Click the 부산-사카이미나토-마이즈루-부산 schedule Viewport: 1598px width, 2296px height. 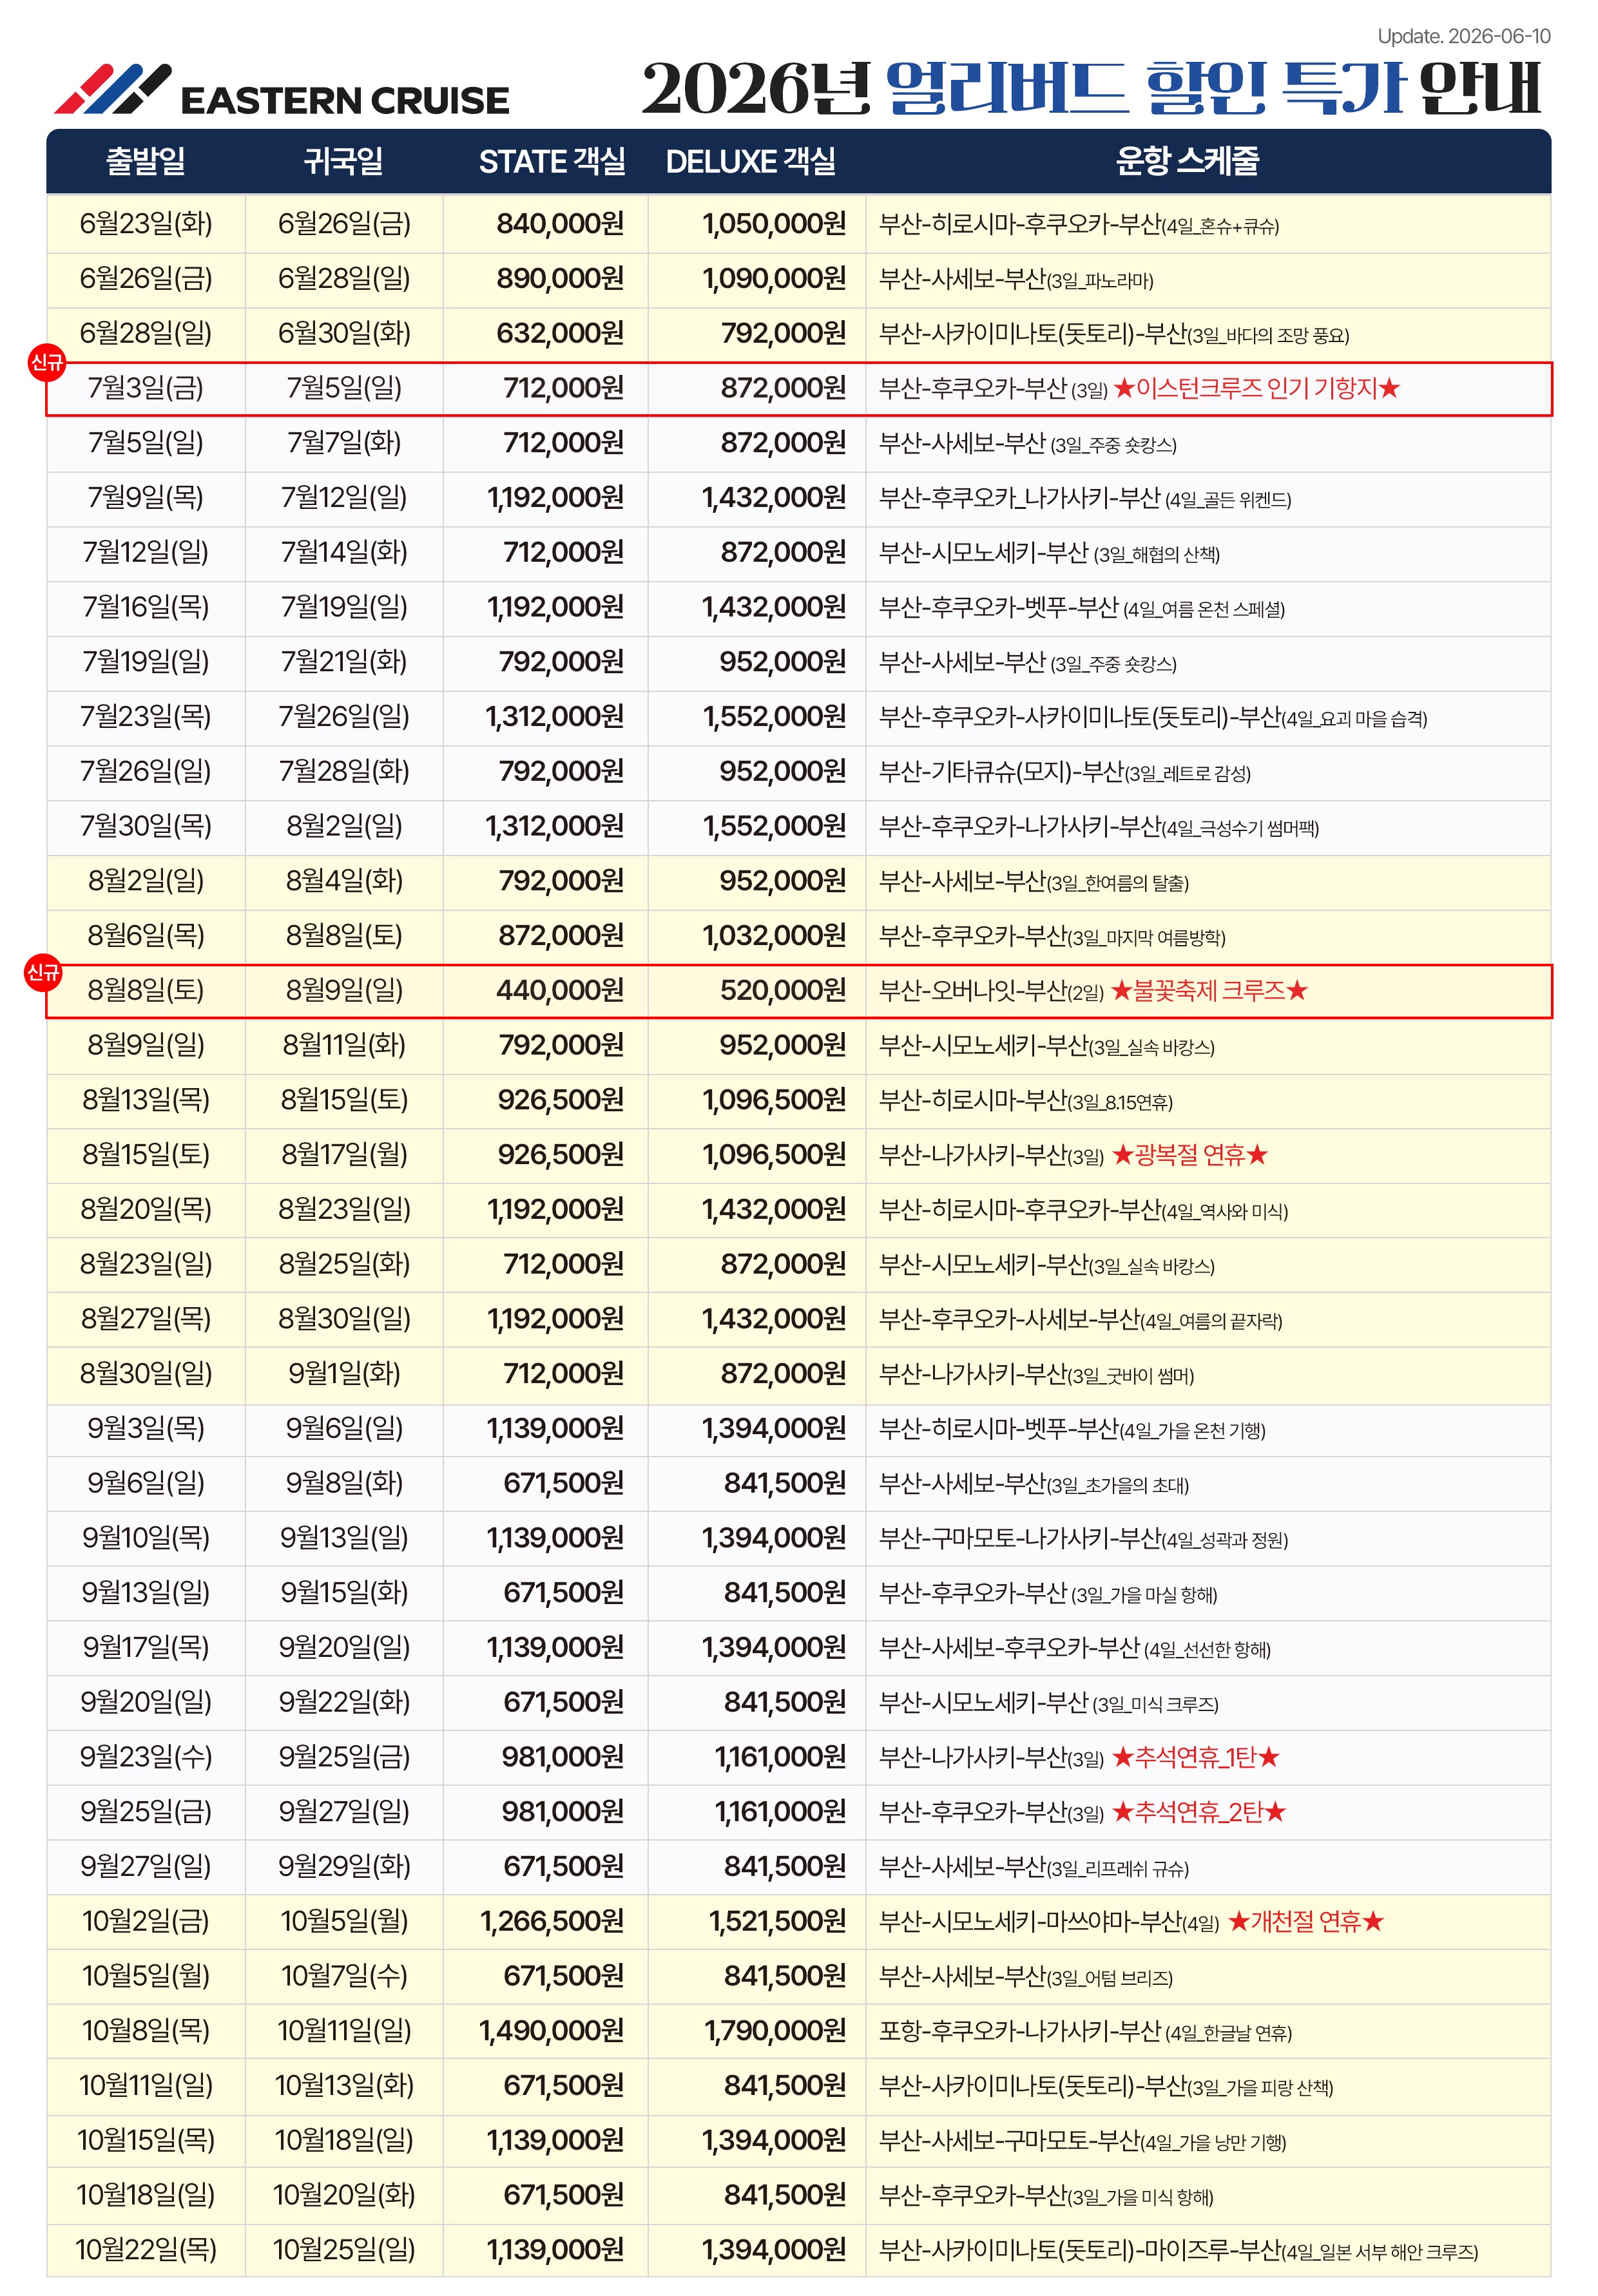tap(1178, 2251)
